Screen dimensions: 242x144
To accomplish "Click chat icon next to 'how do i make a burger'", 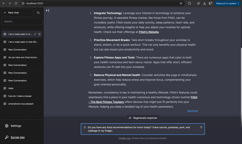I will pyautogui.click(x=5, y=96).
